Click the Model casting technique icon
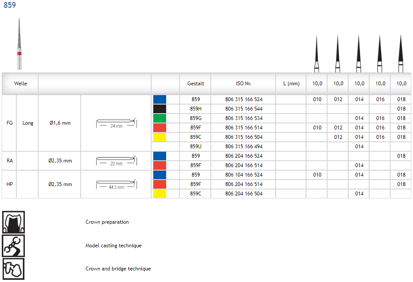 (x=13, y=246)
